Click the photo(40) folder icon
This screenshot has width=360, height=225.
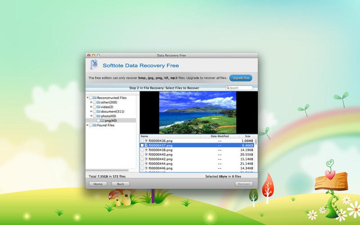[98, 116]
